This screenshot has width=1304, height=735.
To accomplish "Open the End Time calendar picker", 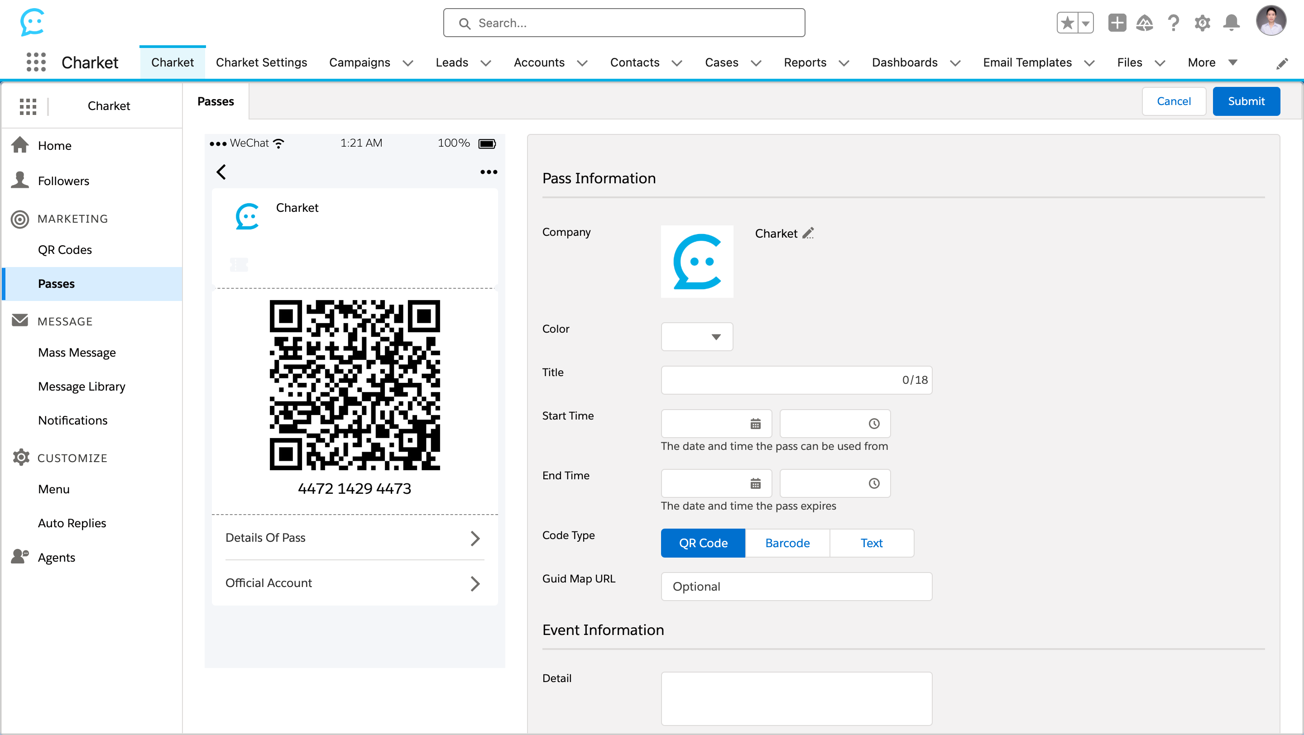I will click(x=755, y=483).
